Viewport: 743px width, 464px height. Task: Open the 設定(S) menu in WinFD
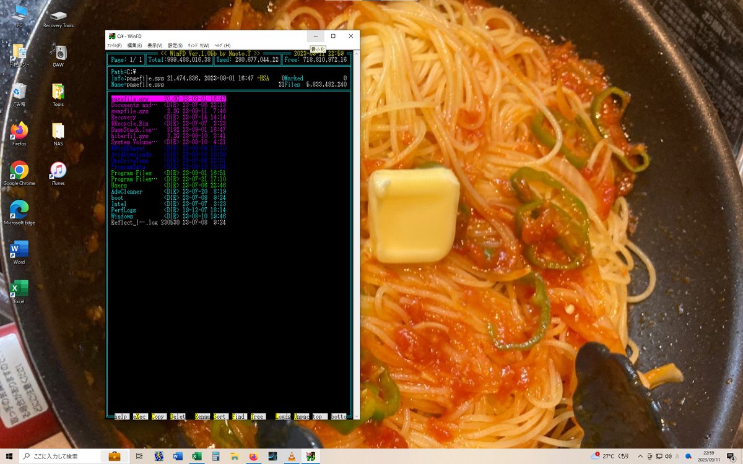click(175, 46)
